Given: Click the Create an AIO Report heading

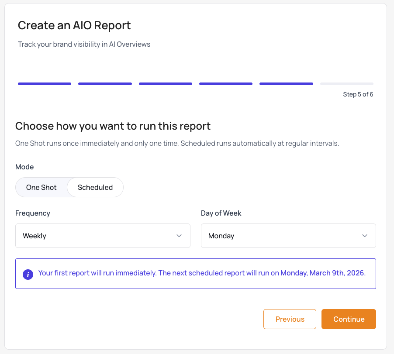Looking at the screenshot, I should pyautogui.click(x=74, y=25).
